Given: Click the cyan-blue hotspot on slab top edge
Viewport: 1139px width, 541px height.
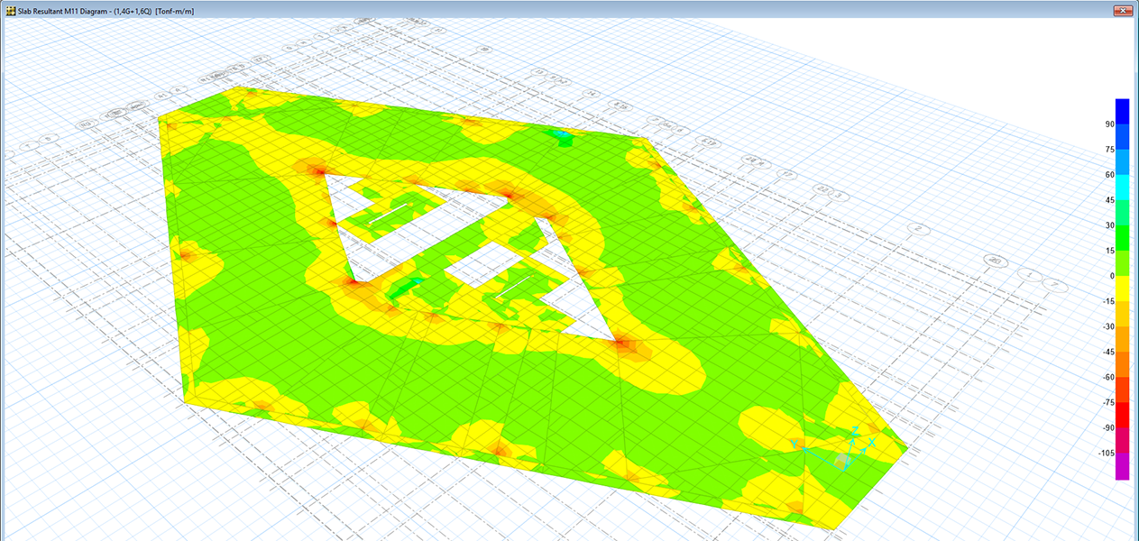Looking at the screenshot, I should click(x=561, y=134).
